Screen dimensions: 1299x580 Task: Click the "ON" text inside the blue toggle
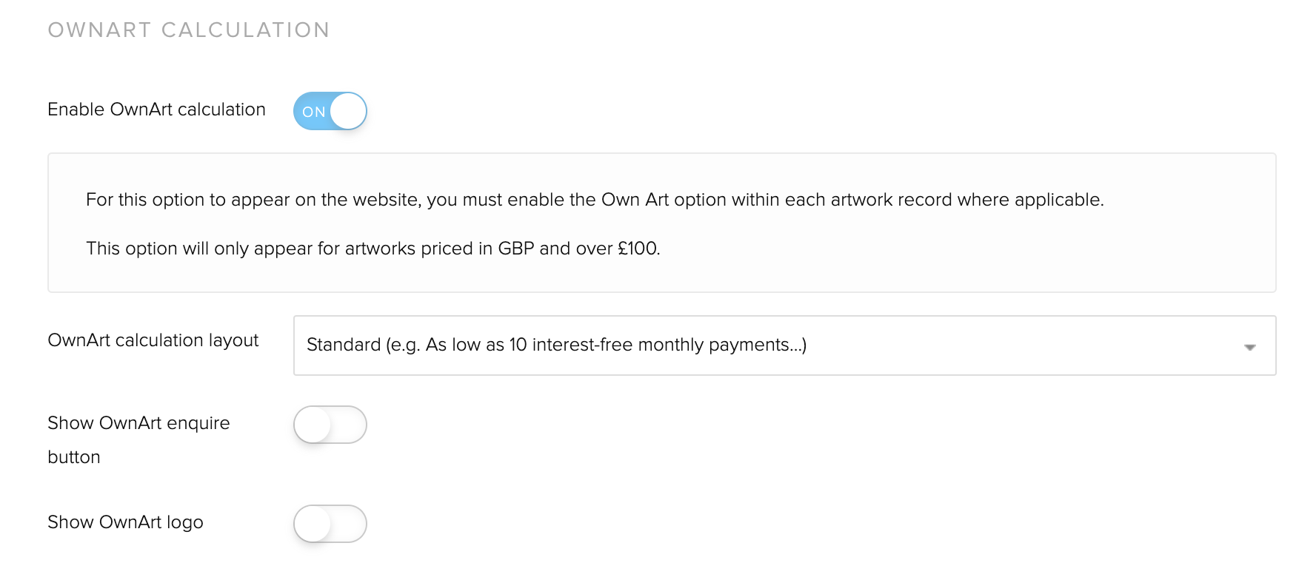(x=313, y=112)
